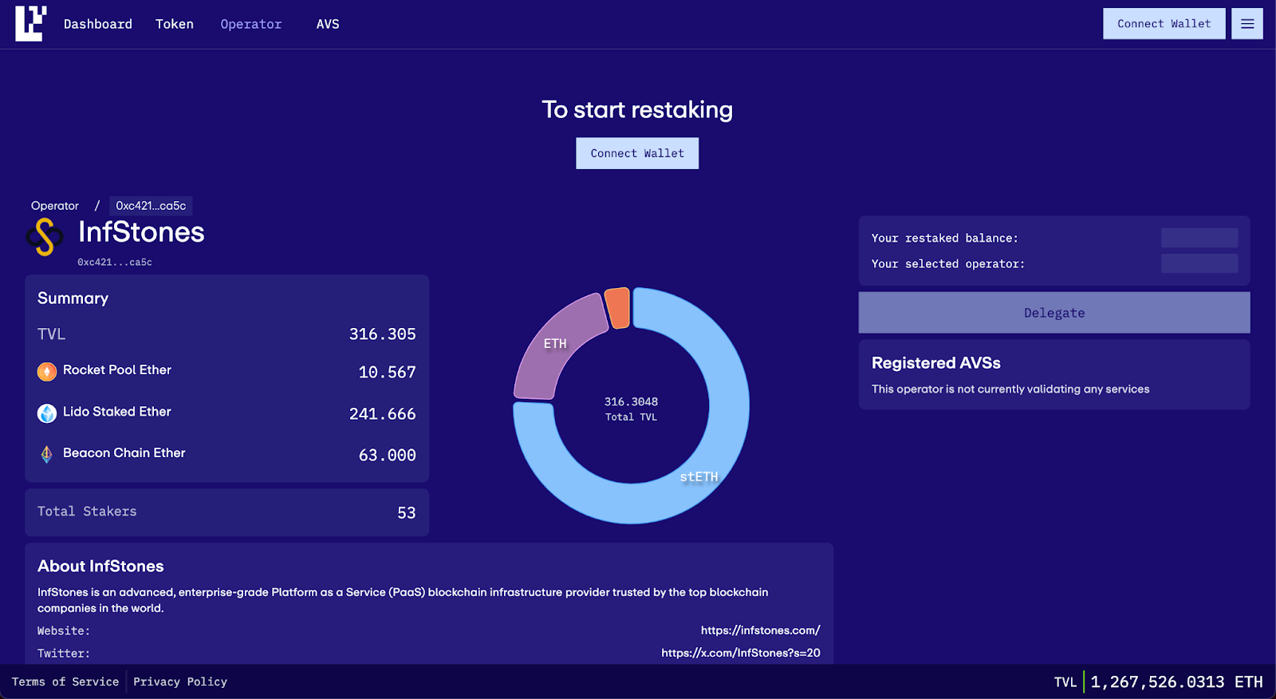Open the Token nav item

click(x=175, y=24)
